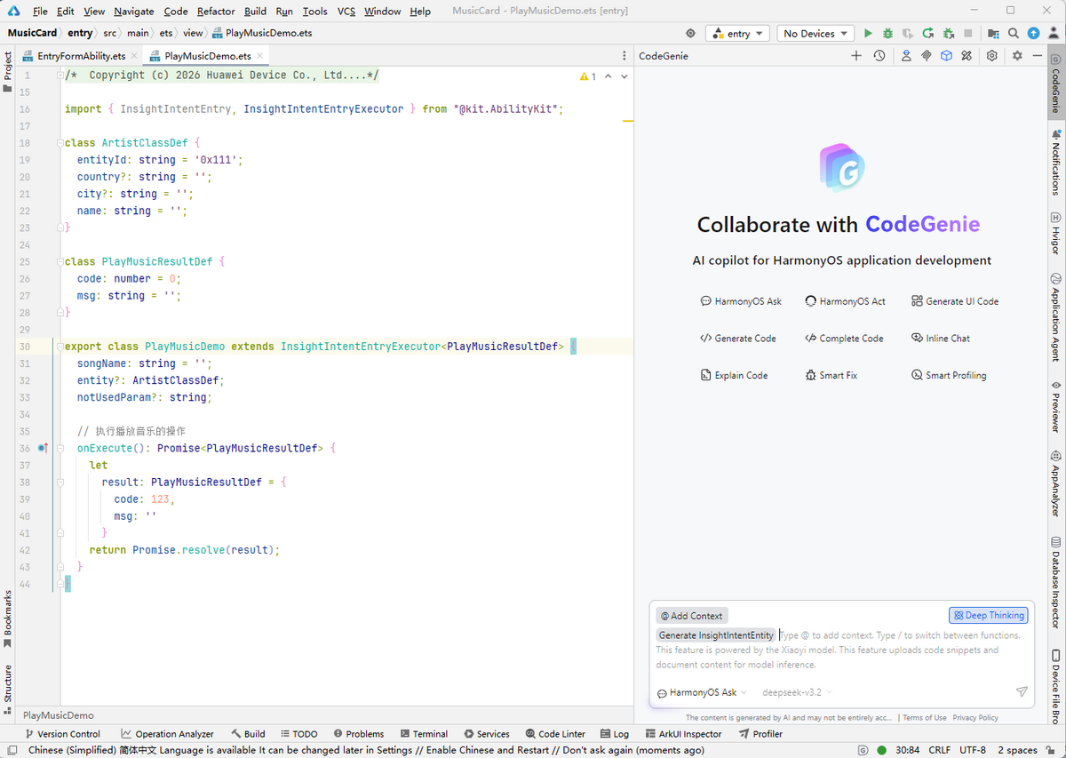Send the CodeGenie prompt with paper-plane icon
Screen dimensions: 1066x758
click(x=1022, y=692)
